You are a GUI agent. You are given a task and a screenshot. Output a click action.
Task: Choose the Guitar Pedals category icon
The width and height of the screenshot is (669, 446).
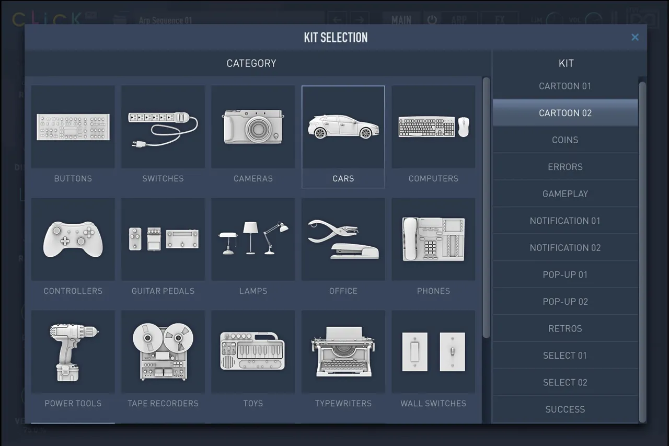(x=163, y=239)
